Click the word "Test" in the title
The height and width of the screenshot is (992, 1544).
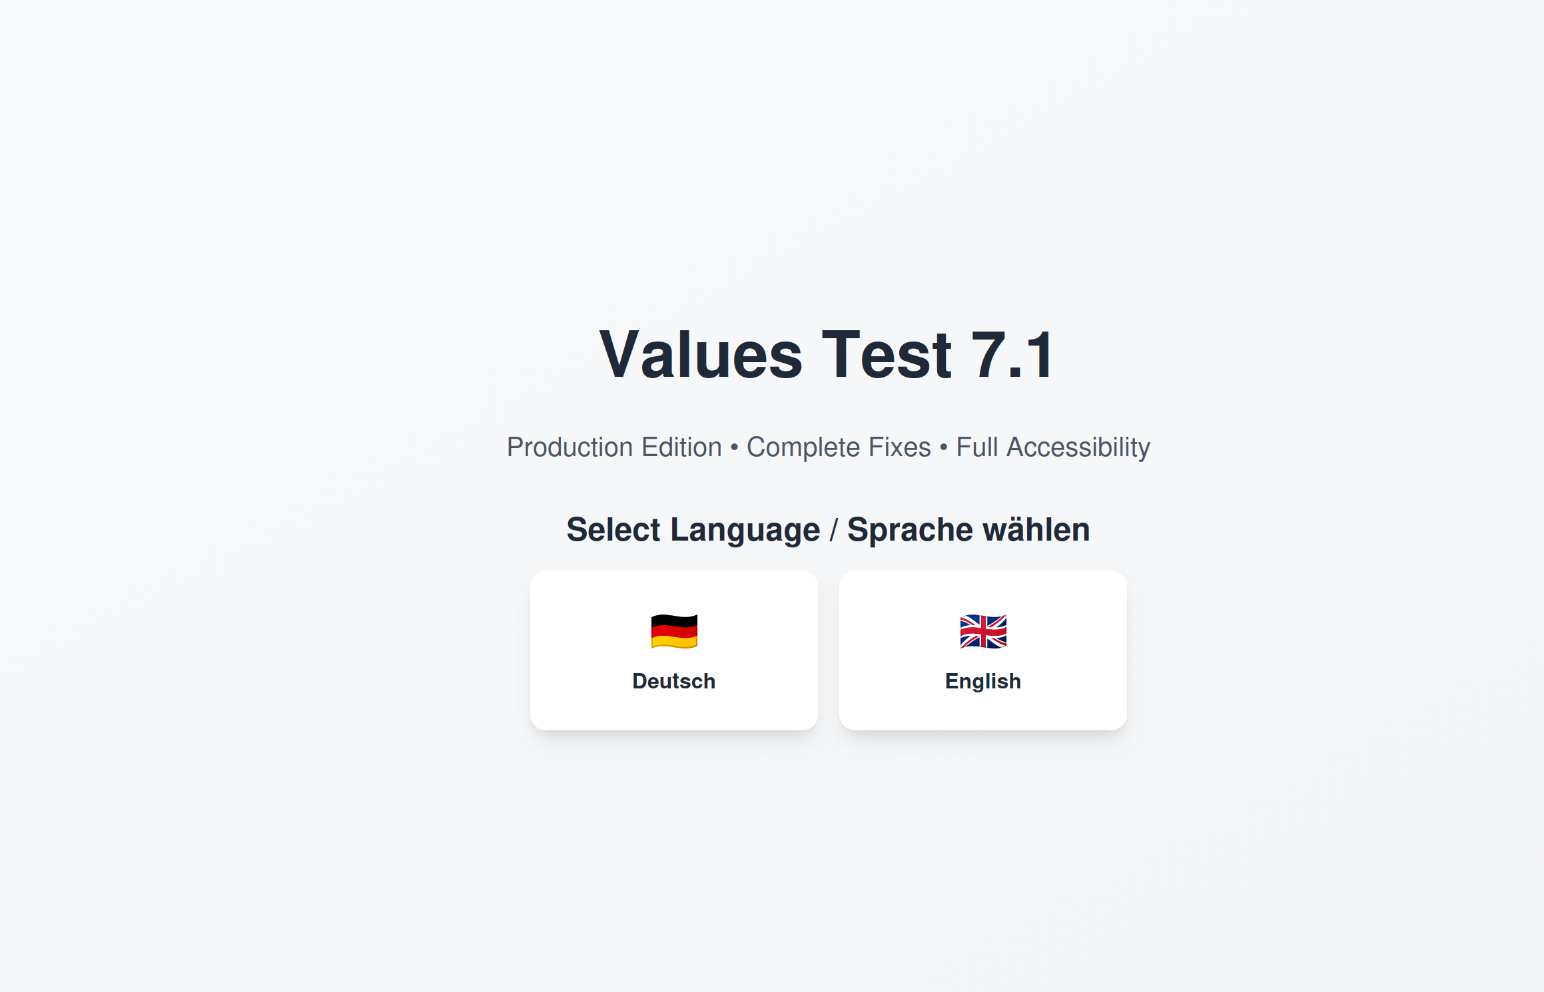[887, 356]
